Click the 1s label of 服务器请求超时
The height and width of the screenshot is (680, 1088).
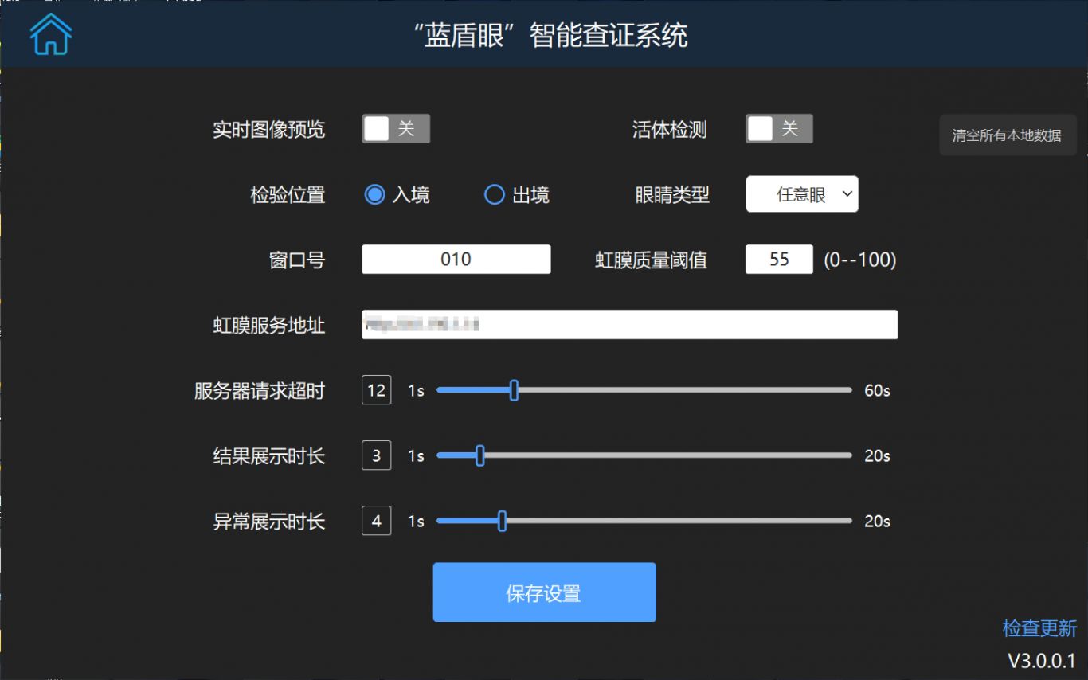pos(416,391)
